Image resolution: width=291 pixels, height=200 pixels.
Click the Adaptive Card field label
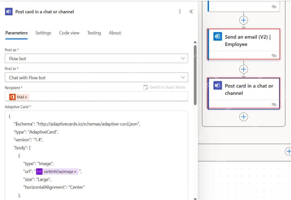click(x=16, y=107)
